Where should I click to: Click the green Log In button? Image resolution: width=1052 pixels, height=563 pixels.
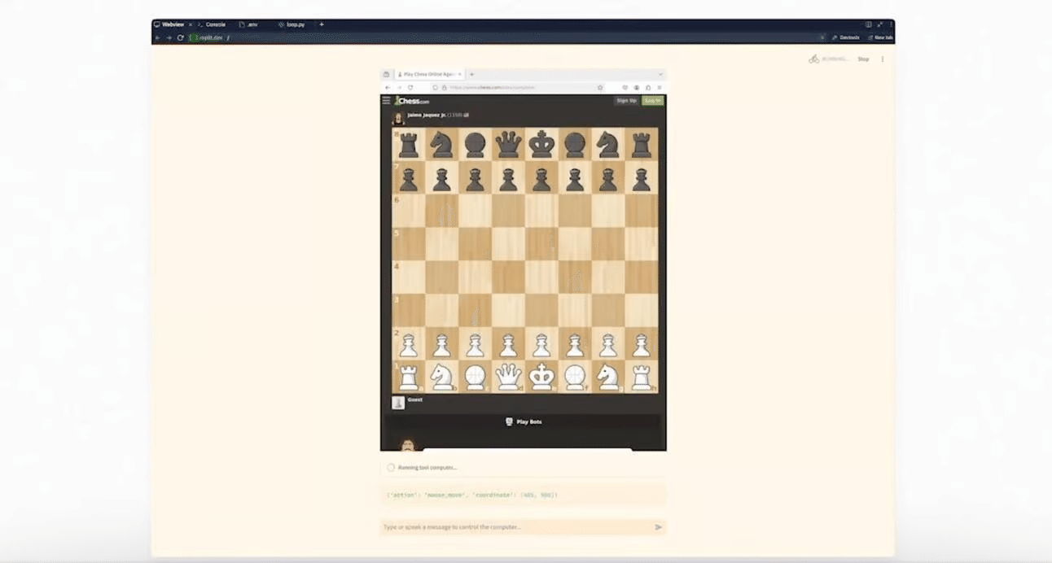[x=652, y=100]
